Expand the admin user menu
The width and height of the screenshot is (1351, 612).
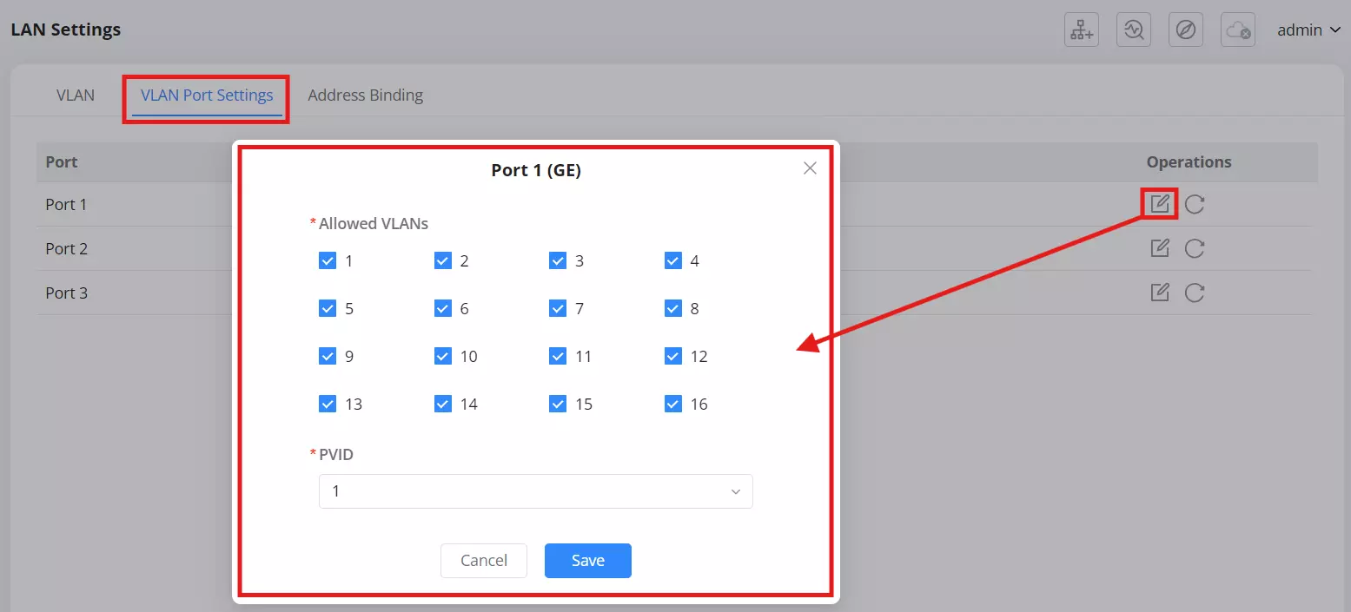coord(1310,30)
